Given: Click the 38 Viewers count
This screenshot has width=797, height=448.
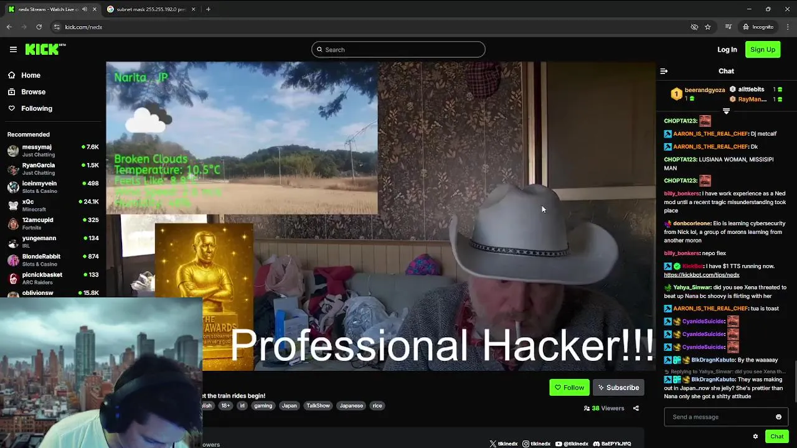Looking at the screenshot, I should coord(604,408).
